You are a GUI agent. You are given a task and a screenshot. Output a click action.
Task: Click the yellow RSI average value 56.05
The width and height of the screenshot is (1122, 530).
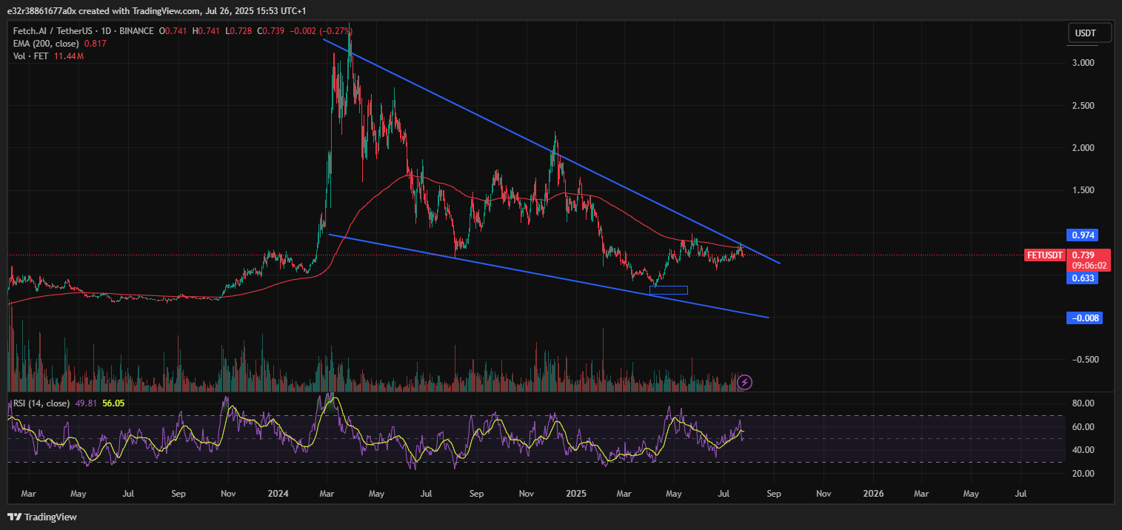113,403
